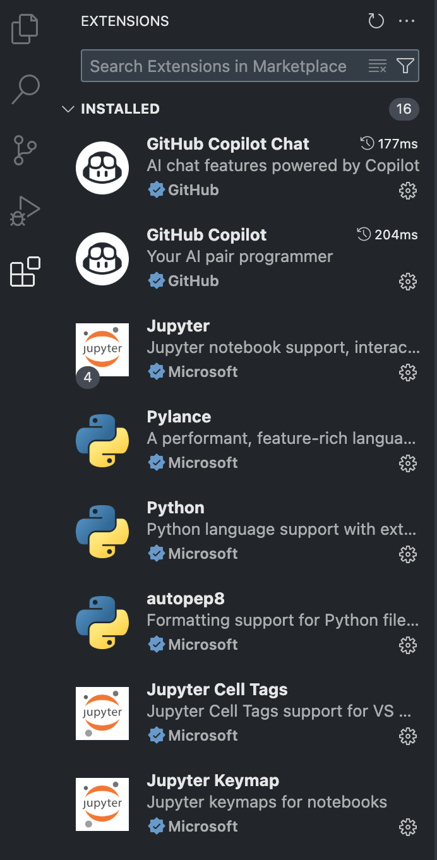Click the Extensions activity bar icon

coord(25,272)
